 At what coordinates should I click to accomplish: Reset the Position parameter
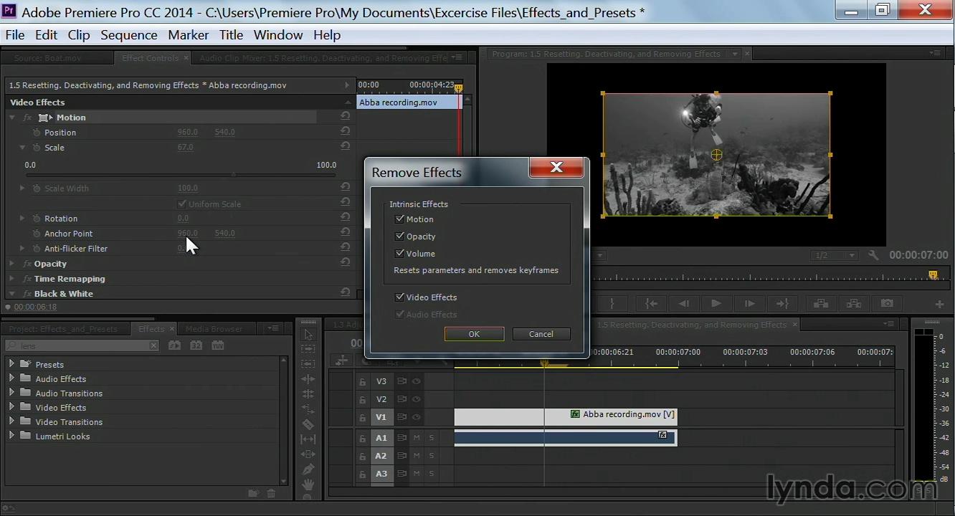(345, 132)
